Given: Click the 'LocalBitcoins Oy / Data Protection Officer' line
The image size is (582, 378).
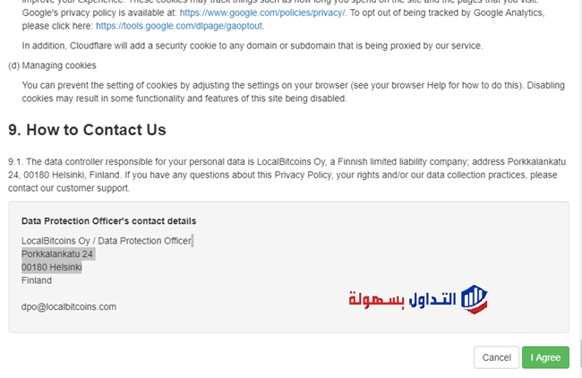Looking at the screenshot, I should [107, 241].
